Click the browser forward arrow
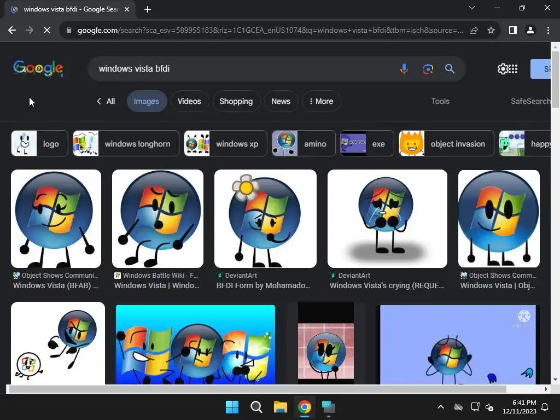560x420 pixels. coord(30,31)
